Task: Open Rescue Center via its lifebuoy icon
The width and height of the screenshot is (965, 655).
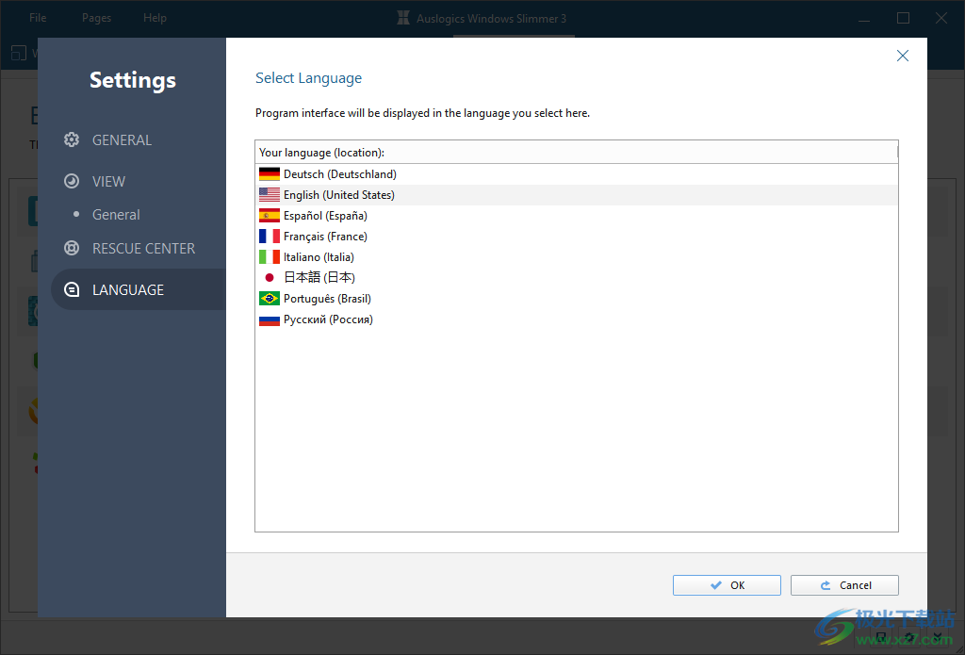Action: pyautogui.click(x=71, y=248)
